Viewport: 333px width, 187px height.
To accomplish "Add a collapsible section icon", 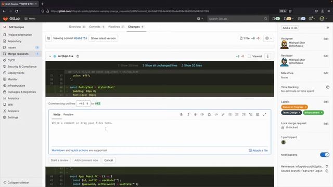I will pyautogui.click(x=251, y=114).
